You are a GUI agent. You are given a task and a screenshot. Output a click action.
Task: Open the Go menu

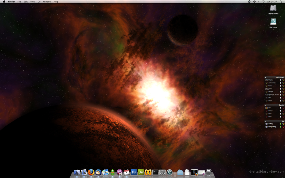[x=39, y=2]
